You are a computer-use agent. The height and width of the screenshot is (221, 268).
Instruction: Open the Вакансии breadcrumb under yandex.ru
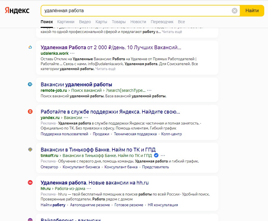pyautogui.click(x=73, y=118)
